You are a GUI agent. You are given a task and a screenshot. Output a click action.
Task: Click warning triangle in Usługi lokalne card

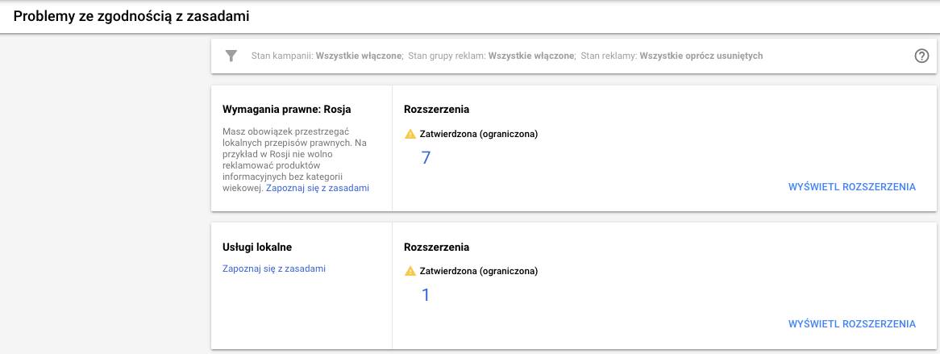[x=410, y=271]
